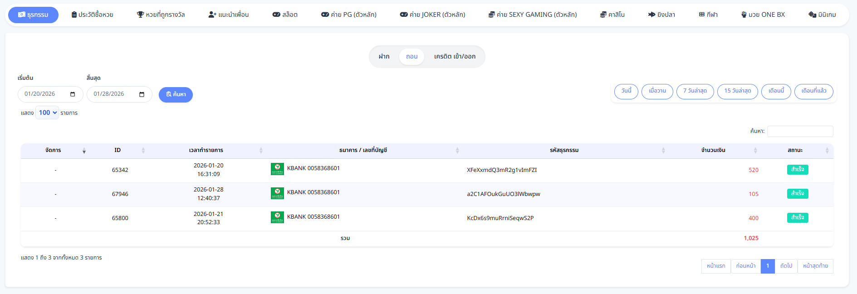Click the calendar icon in end date field
Image resolution: width=857 pixels, height=294 pixels.
[142, 94]
